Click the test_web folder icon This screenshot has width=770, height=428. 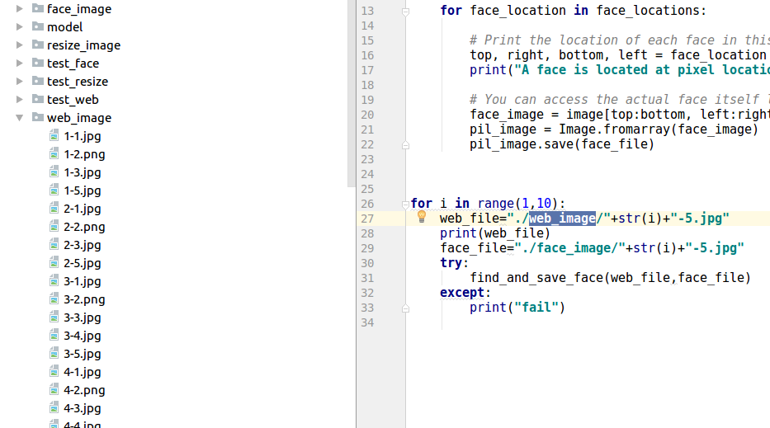(38, 99)
